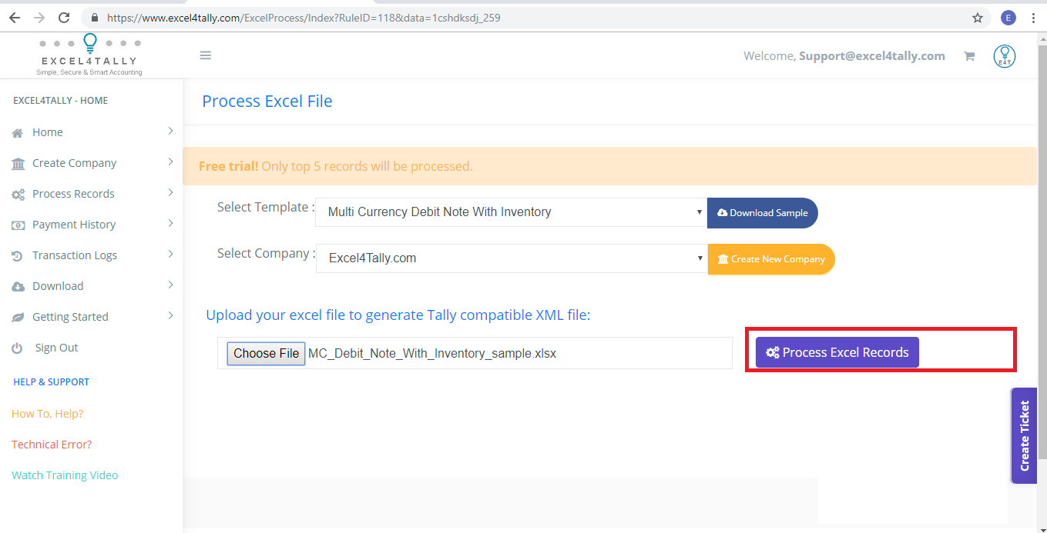Open Download menu item
The width and height of the screenshot is (1047, 533).
[x=58, y=286]
